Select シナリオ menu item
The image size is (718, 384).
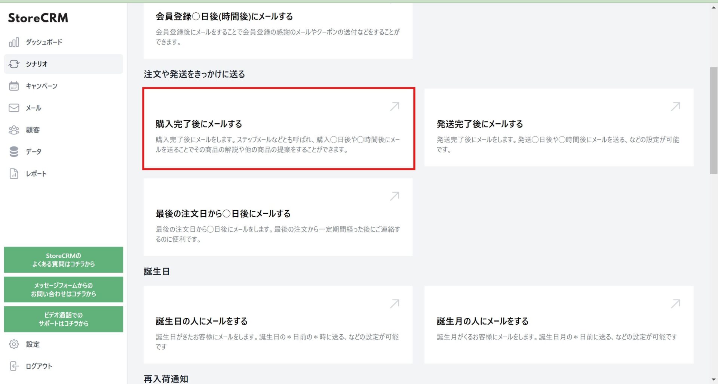64,64
